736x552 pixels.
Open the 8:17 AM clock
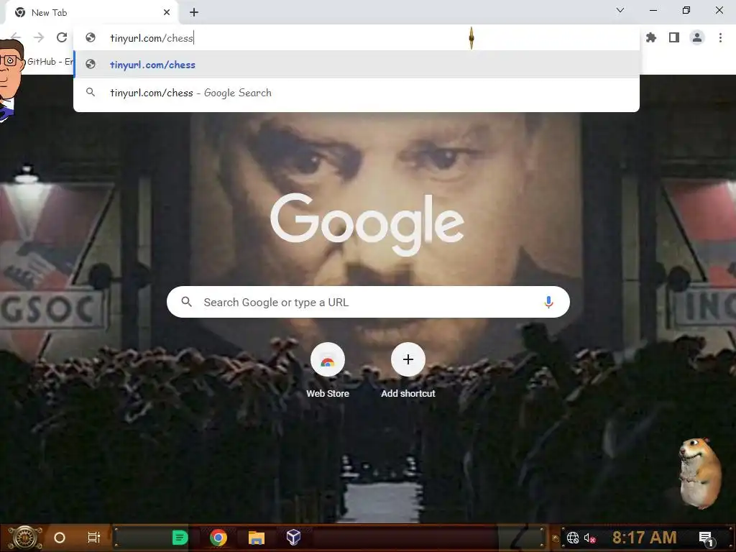pos(644,538)
